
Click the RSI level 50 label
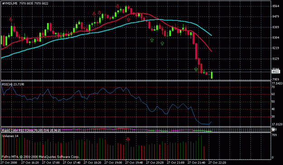point(273,102)
